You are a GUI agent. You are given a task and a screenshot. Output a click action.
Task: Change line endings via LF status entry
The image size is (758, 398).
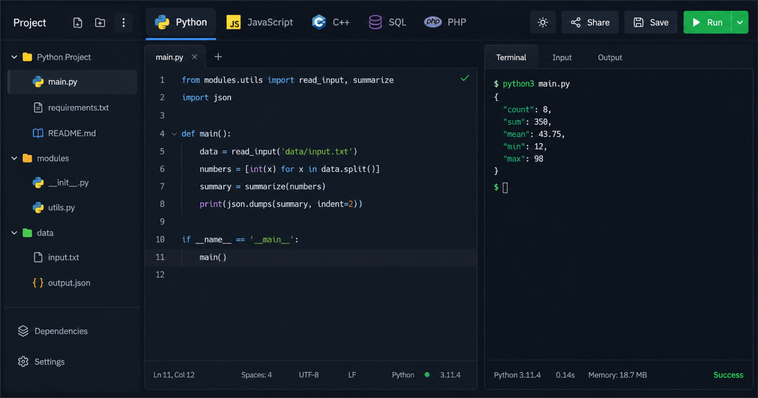click(x=352, y=375)
